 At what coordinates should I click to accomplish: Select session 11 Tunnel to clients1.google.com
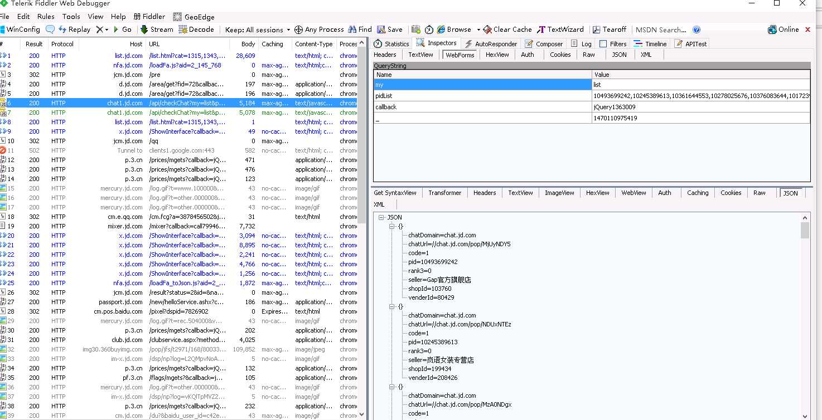click(x=178, y=150)
